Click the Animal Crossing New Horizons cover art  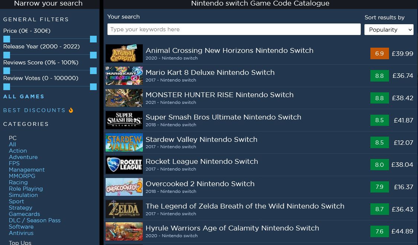pyautogui.click(x=124, y=53)
